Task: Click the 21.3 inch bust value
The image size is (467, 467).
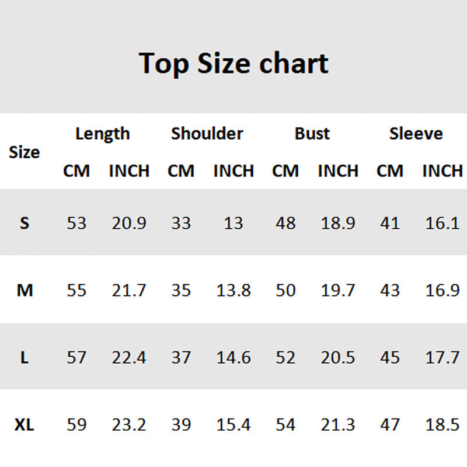Action: [338, 424]
